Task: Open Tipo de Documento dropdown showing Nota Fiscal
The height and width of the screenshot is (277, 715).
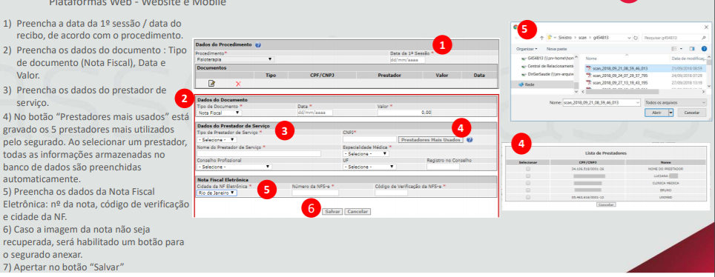Action: (x=219, y=113)
